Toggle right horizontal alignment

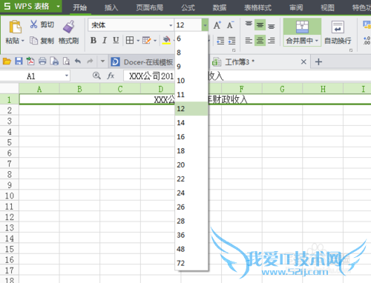(x=272, y=40)
